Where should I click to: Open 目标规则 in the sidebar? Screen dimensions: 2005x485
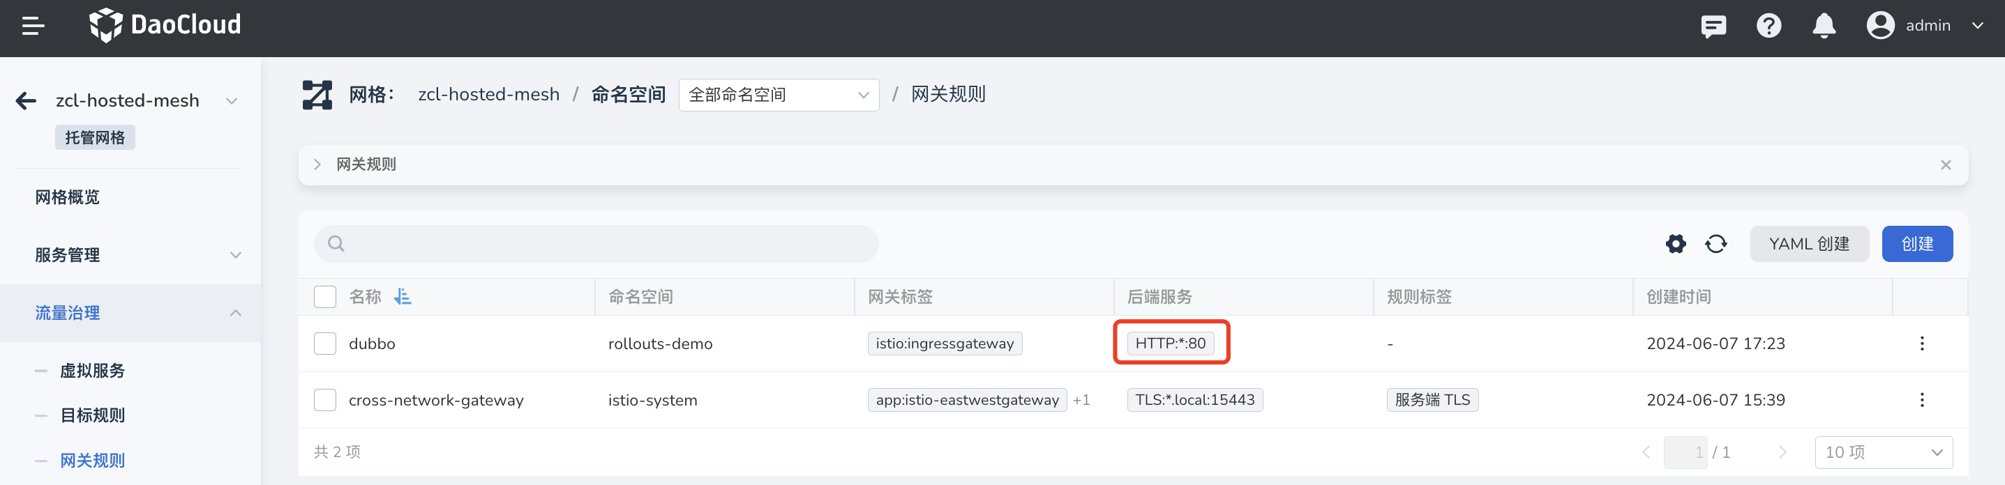click(x=93, y=415)
